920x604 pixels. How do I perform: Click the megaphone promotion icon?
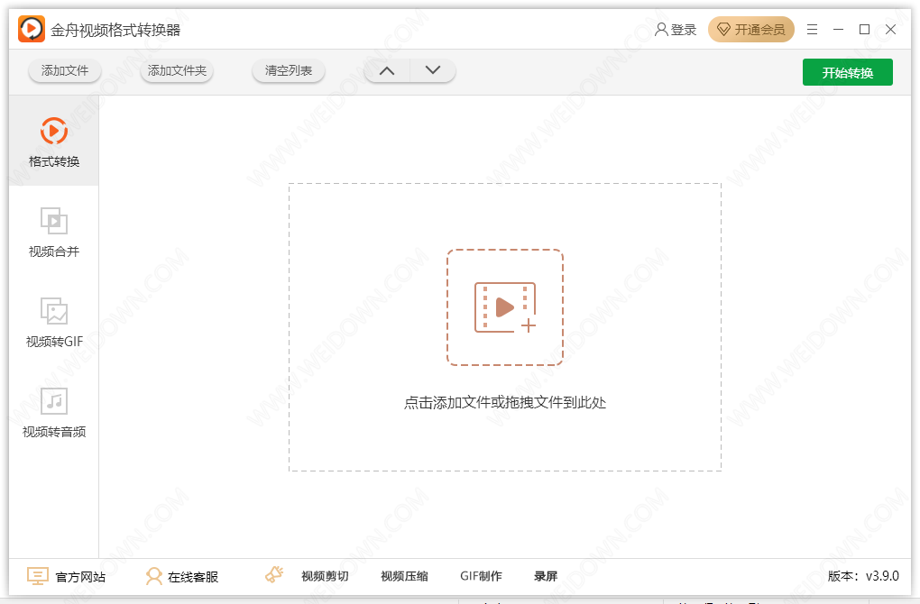[x=274, y=575]
